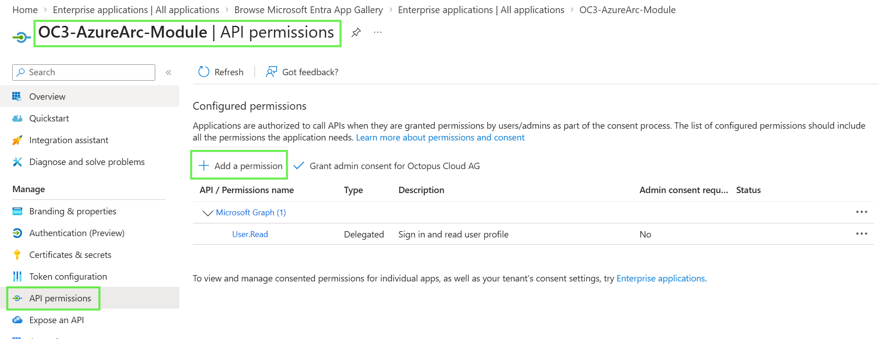
Task: Click the Expose an API cloud icon
Action: (17, 320)
